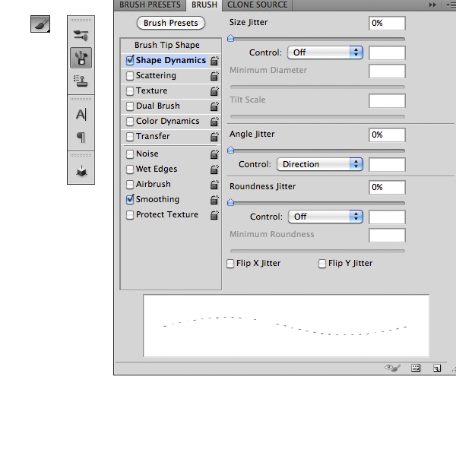Select the Brush tool icon
This screenshot has height=456, width=456.
[40, 24]
